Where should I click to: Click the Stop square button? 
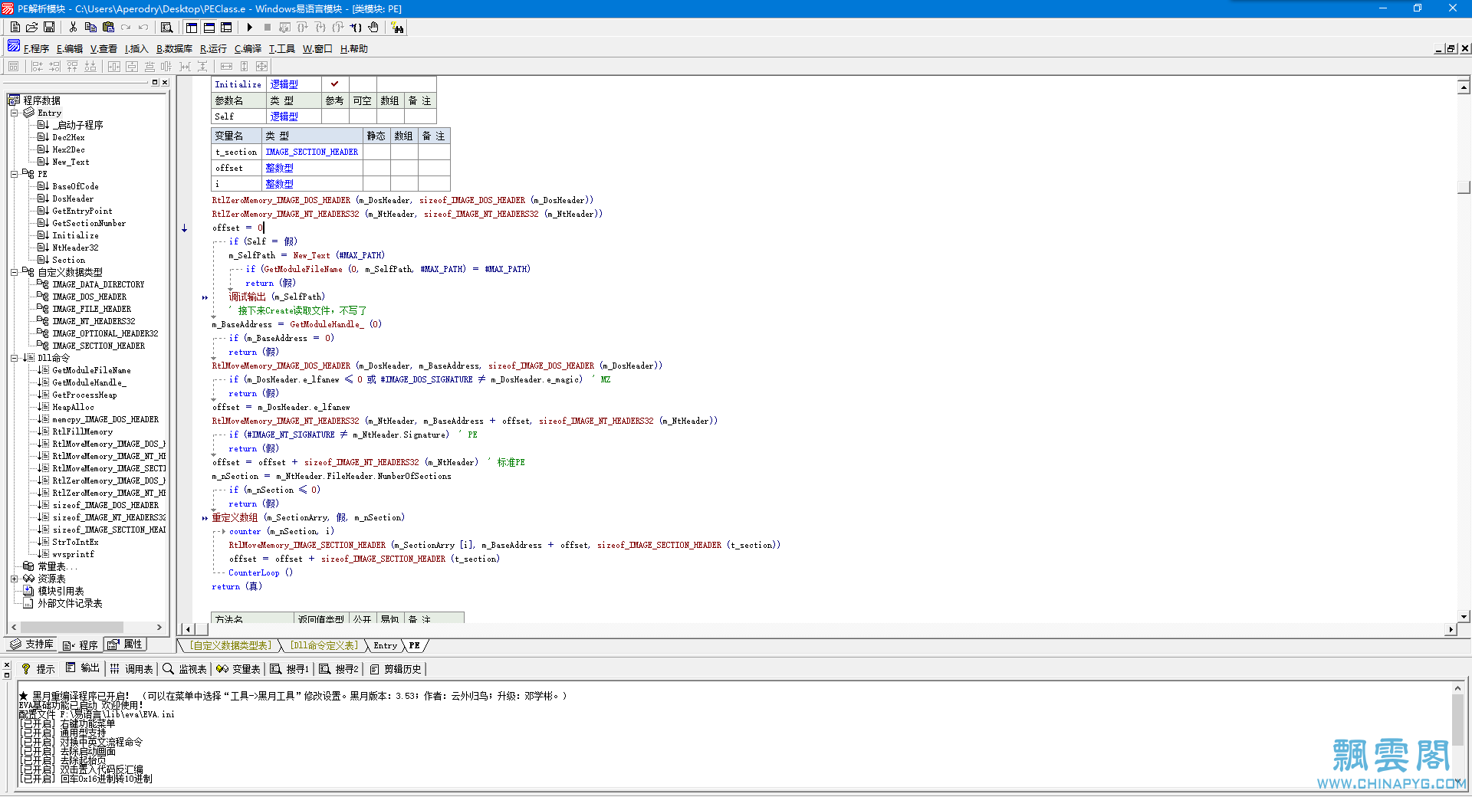pos(267,28)
